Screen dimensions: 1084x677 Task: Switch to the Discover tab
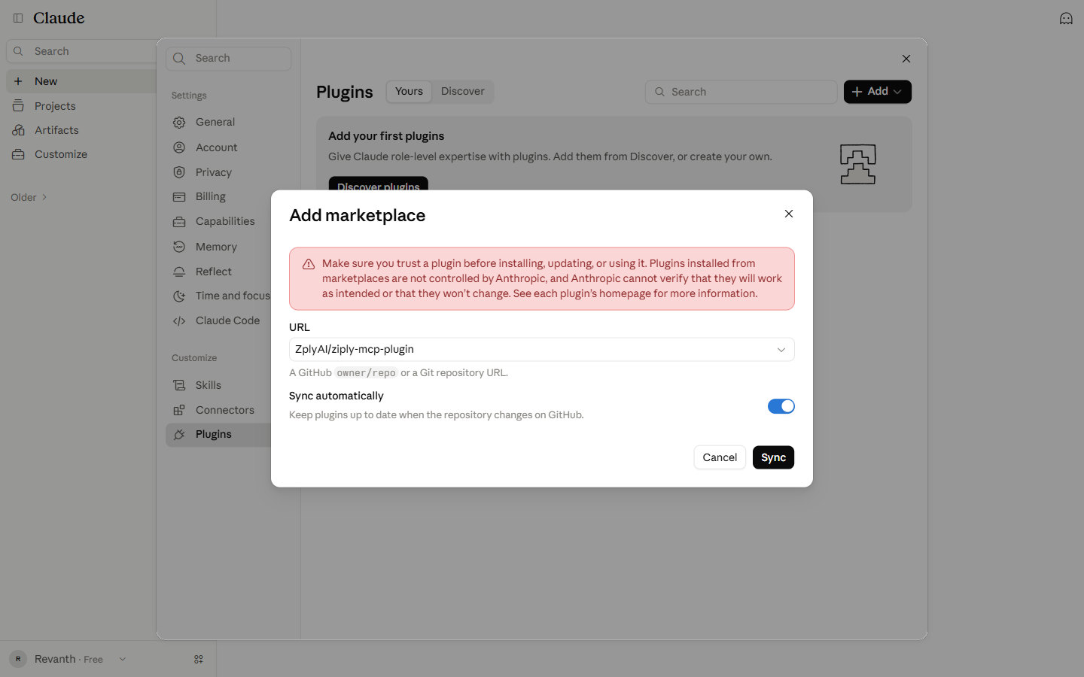(x=463, y=91)
